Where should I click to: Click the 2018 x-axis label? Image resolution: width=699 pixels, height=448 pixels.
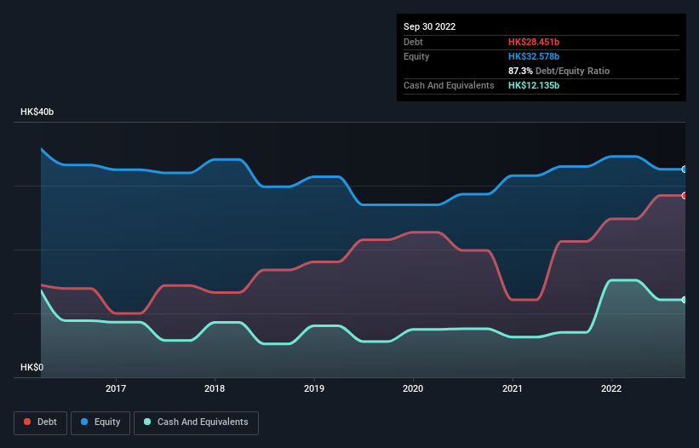pos(215,388)
